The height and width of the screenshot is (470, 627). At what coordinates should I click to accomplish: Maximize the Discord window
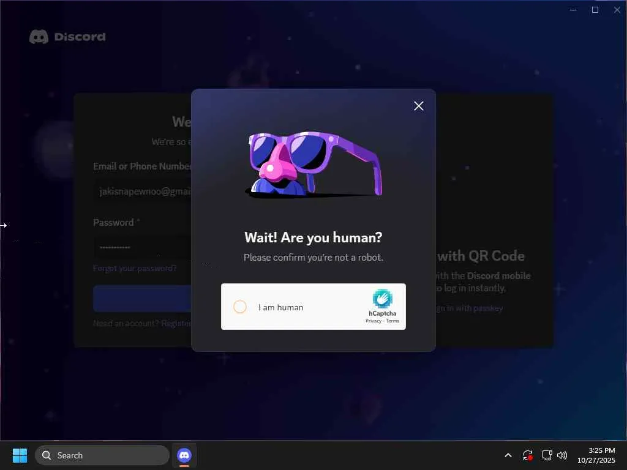[595, 10]
